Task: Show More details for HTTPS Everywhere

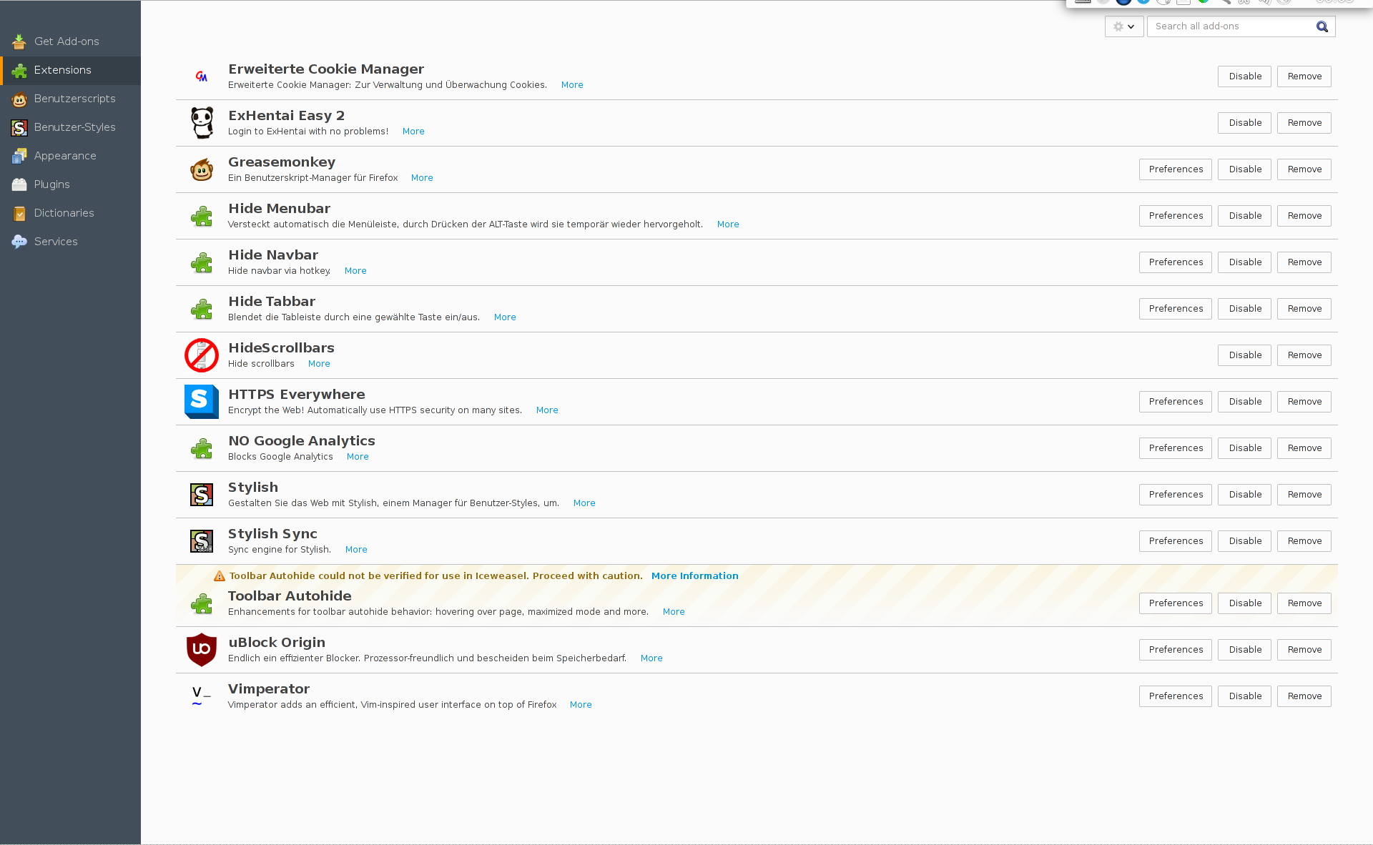Action: tap(547, 410)
